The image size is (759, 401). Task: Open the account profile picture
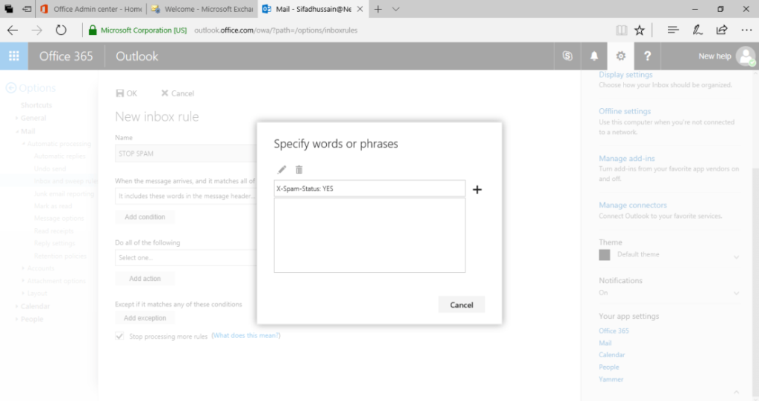[746, 56]
